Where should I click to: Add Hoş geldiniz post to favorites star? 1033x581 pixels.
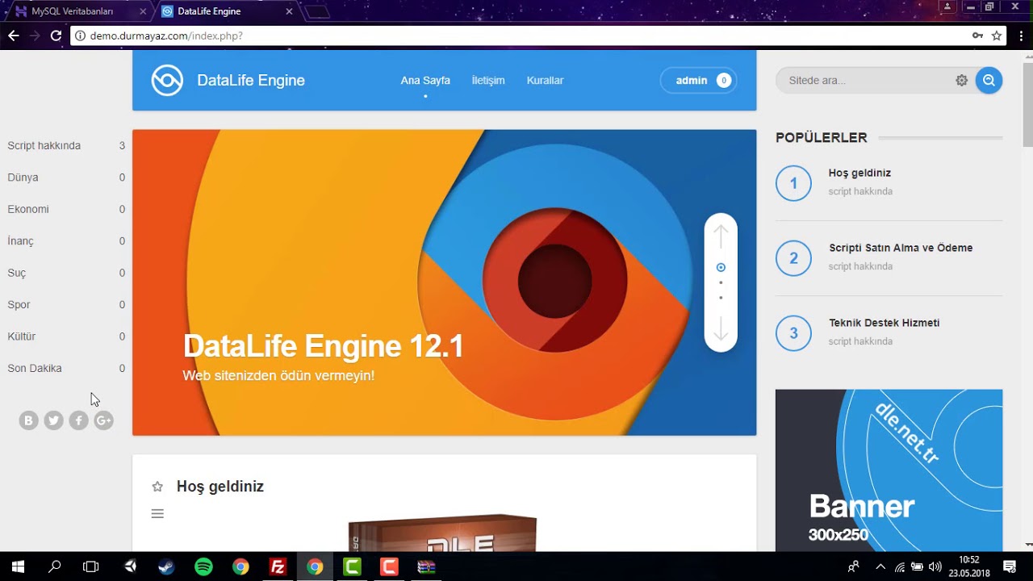(x=157, y=487)
